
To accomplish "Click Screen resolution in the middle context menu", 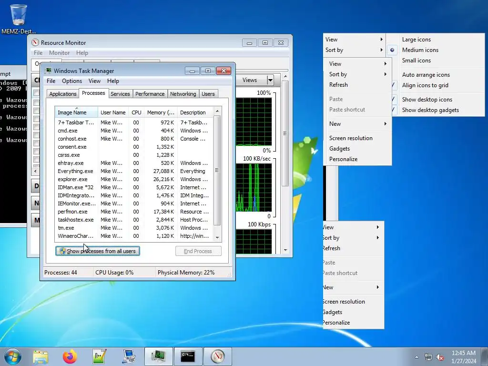I will click(x=358, y=138).
